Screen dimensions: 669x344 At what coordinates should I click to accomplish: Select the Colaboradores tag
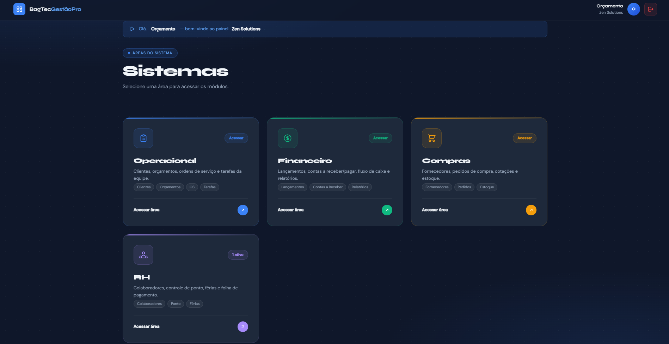149,304
